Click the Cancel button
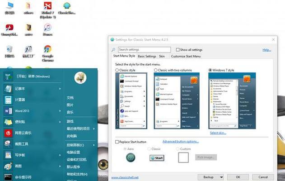Screen dimensions: 285x181 coord(263,177)
